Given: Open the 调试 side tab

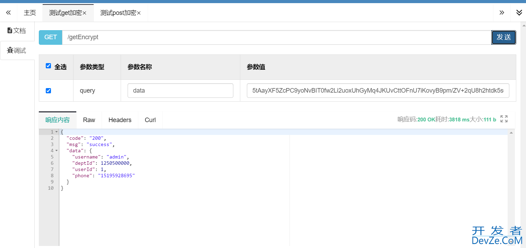Looking at the screenshot, I should (17, 51).
